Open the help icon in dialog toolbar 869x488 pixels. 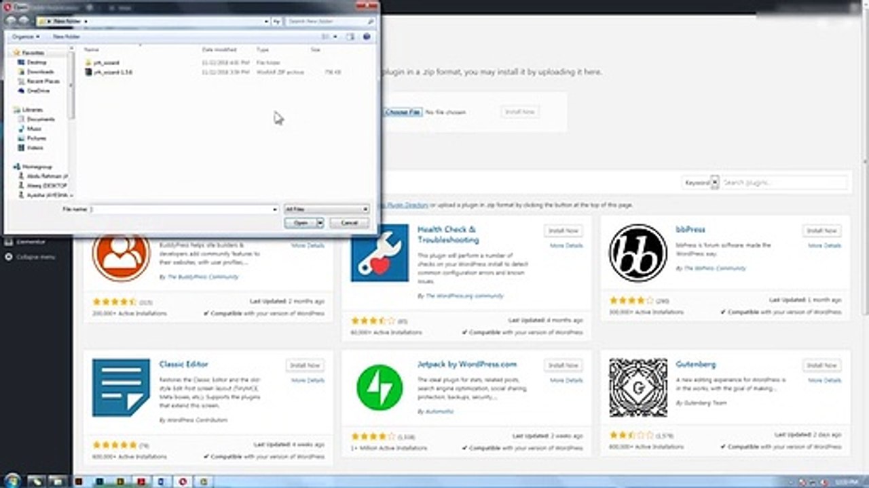(367, 37)
